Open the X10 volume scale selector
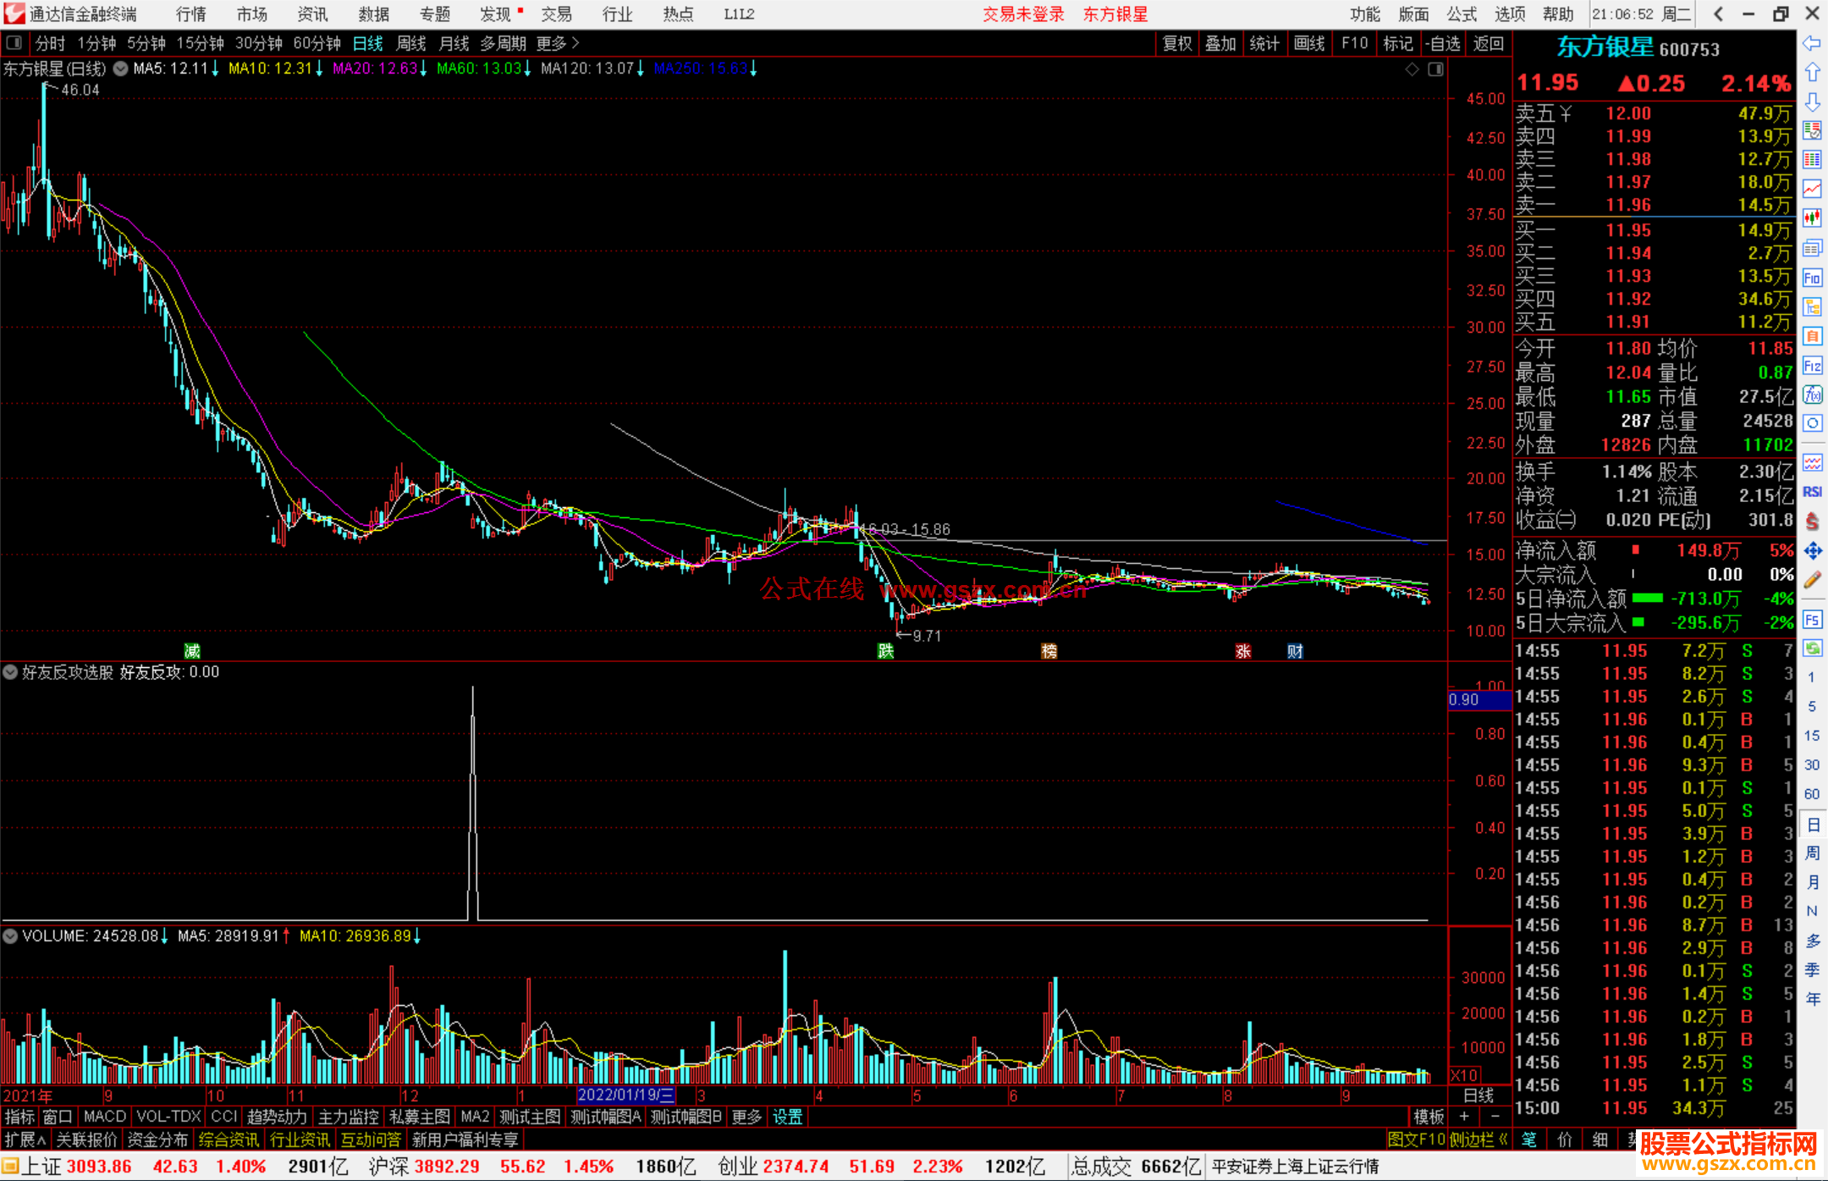The width and height of the screenshot is (1828, 1181). click(1465, 1075)
